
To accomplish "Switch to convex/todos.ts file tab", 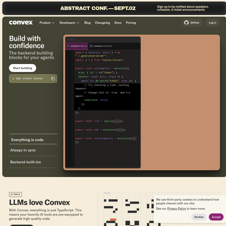I will coord(77,46).
